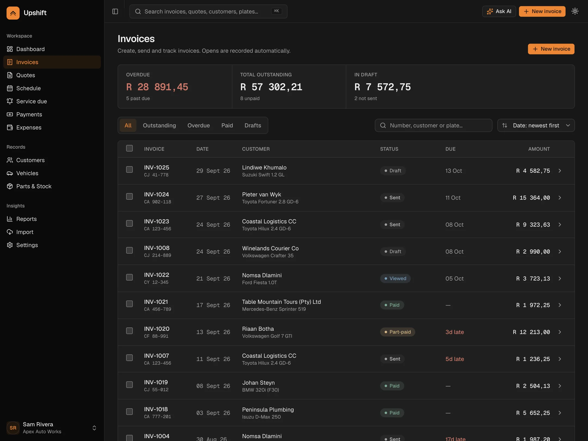The height and width of the screenshot is (441, 588).
Task: Click the 5d late due value for INV-1007
Action: (x=455, y=359)
